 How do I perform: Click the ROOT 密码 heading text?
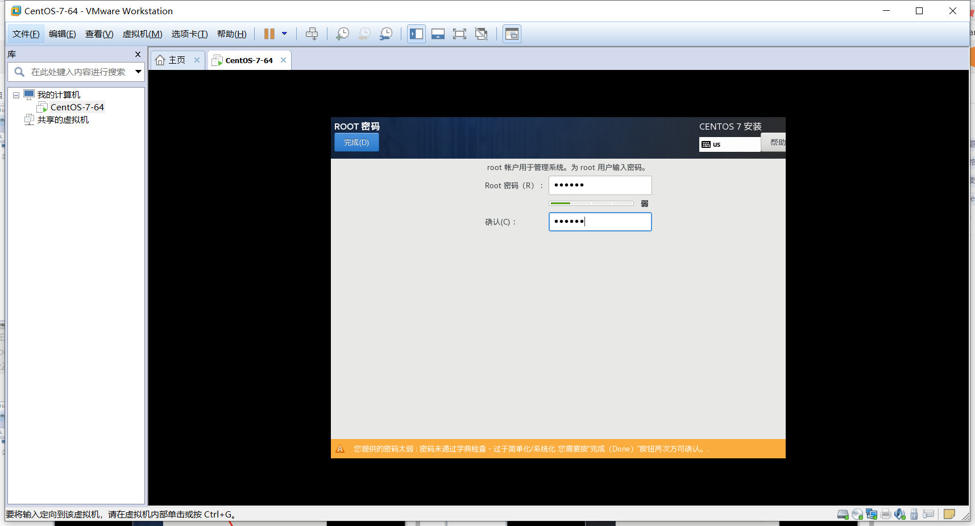pyautogui.click(x=357, y=126)
